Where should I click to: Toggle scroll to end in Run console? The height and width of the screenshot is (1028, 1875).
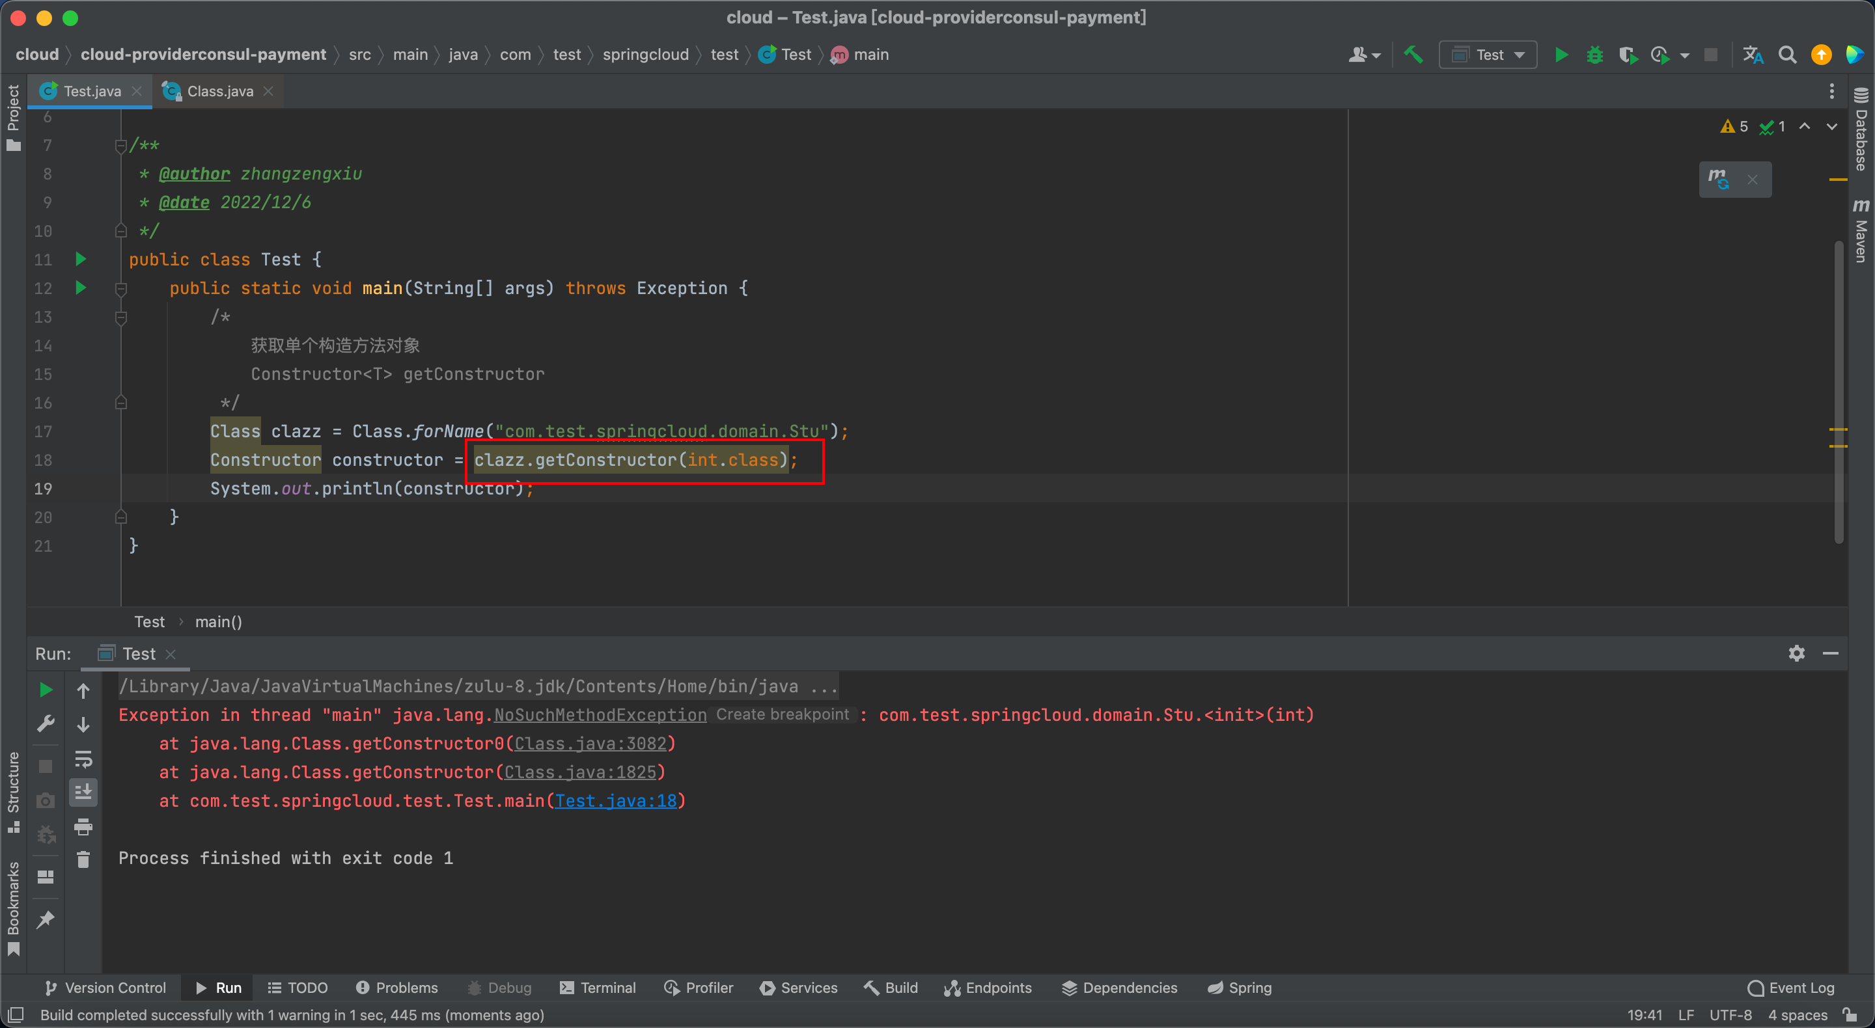(83, 792)
